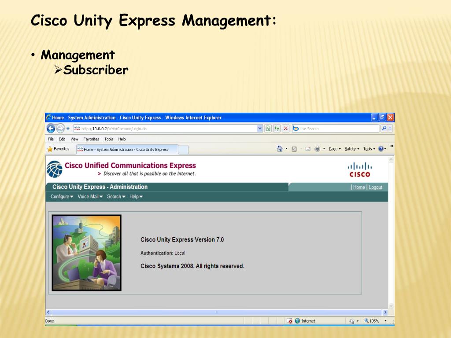Open a new blank tab
Image resolution: width=451 pixels, height=338 pixels.
tap(183, 150)
